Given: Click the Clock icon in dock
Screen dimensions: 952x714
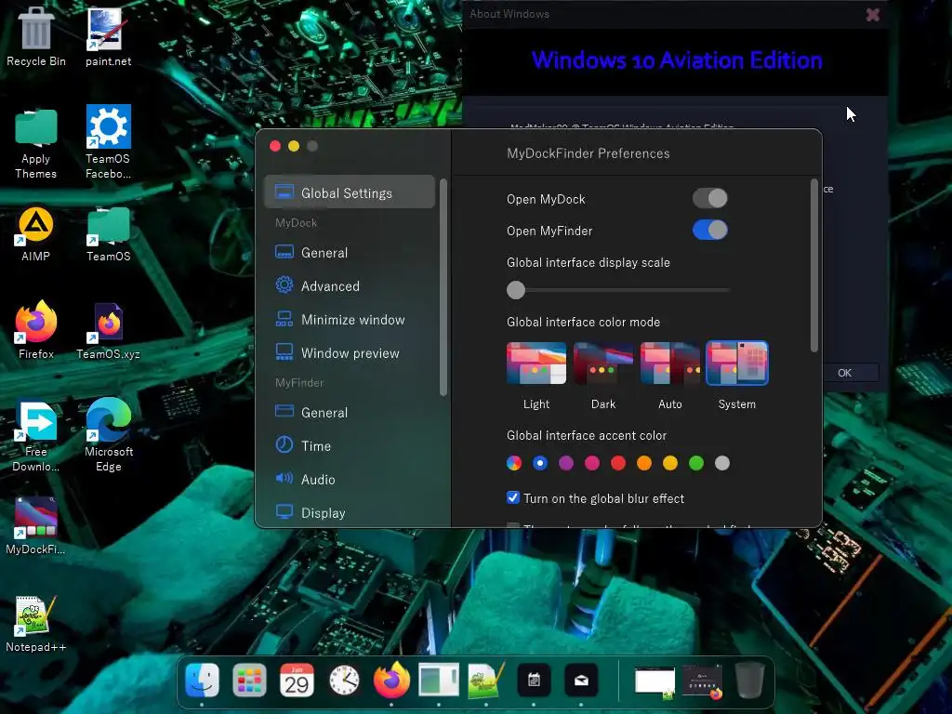Looking at the screenshot, I should point(344,680).
